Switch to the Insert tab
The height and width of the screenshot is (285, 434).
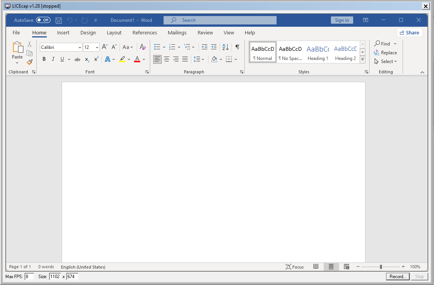tap(63, 32)
